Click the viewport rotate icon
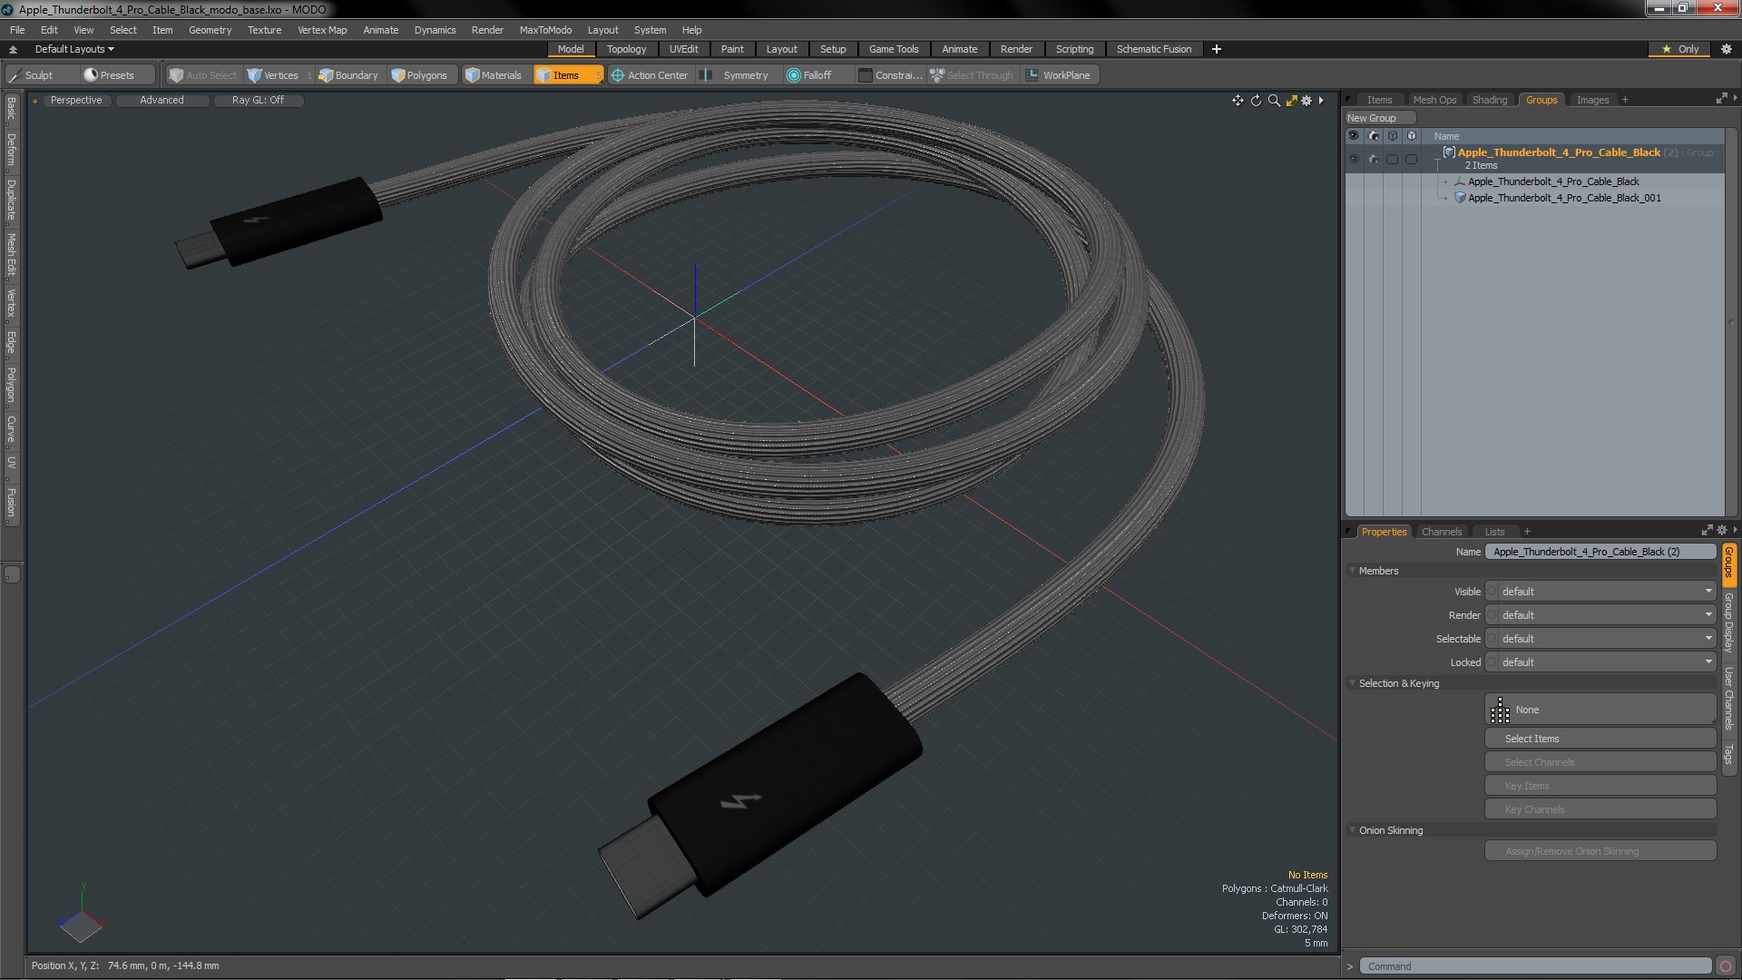 pyautogui.click(x=1256, y=101)
